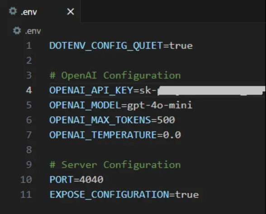Select the .env tab title
The image size is (266, 214).
click(x=29, y=12)
